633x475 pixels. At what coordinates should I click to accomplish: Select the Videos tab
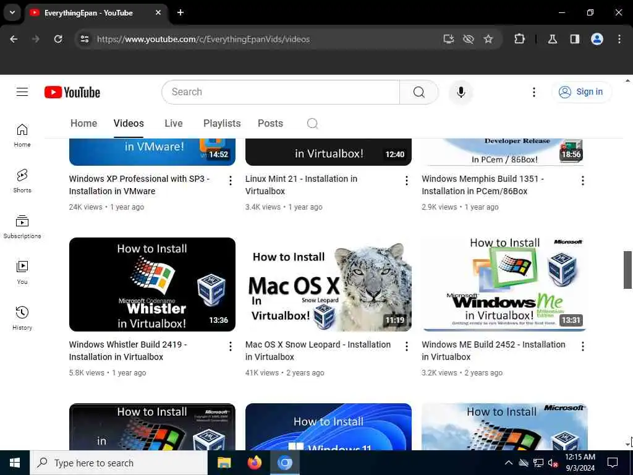129,123
